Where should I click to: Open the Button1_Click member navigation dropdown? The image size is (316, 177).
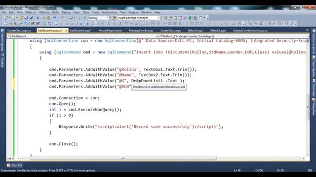coord(234,36)
